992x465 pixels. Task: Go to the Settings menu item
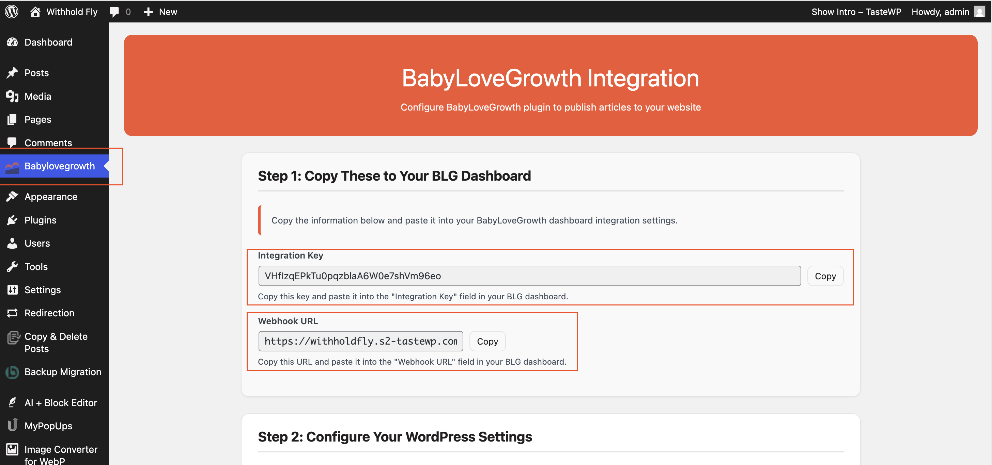tap(42, 289)
